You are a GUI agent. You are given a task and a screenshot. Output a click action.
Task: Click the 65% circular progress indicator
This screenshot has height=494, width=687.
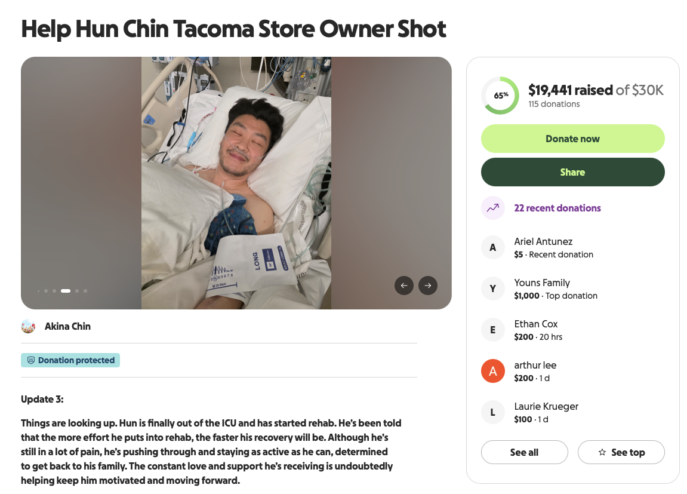pyautogui.click(x=501, y=95)
